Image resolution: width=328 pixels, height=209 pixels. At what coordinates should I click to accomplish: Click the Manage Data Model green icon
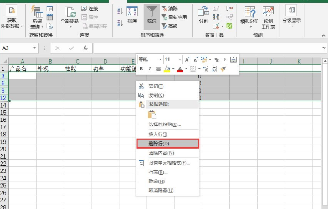pyautogui.click(x=229, y=26)
